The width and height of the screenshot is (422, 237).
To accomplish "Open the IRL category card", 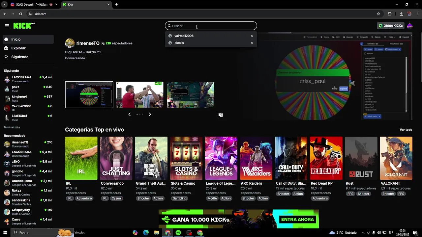I will [x=81, y=158].
